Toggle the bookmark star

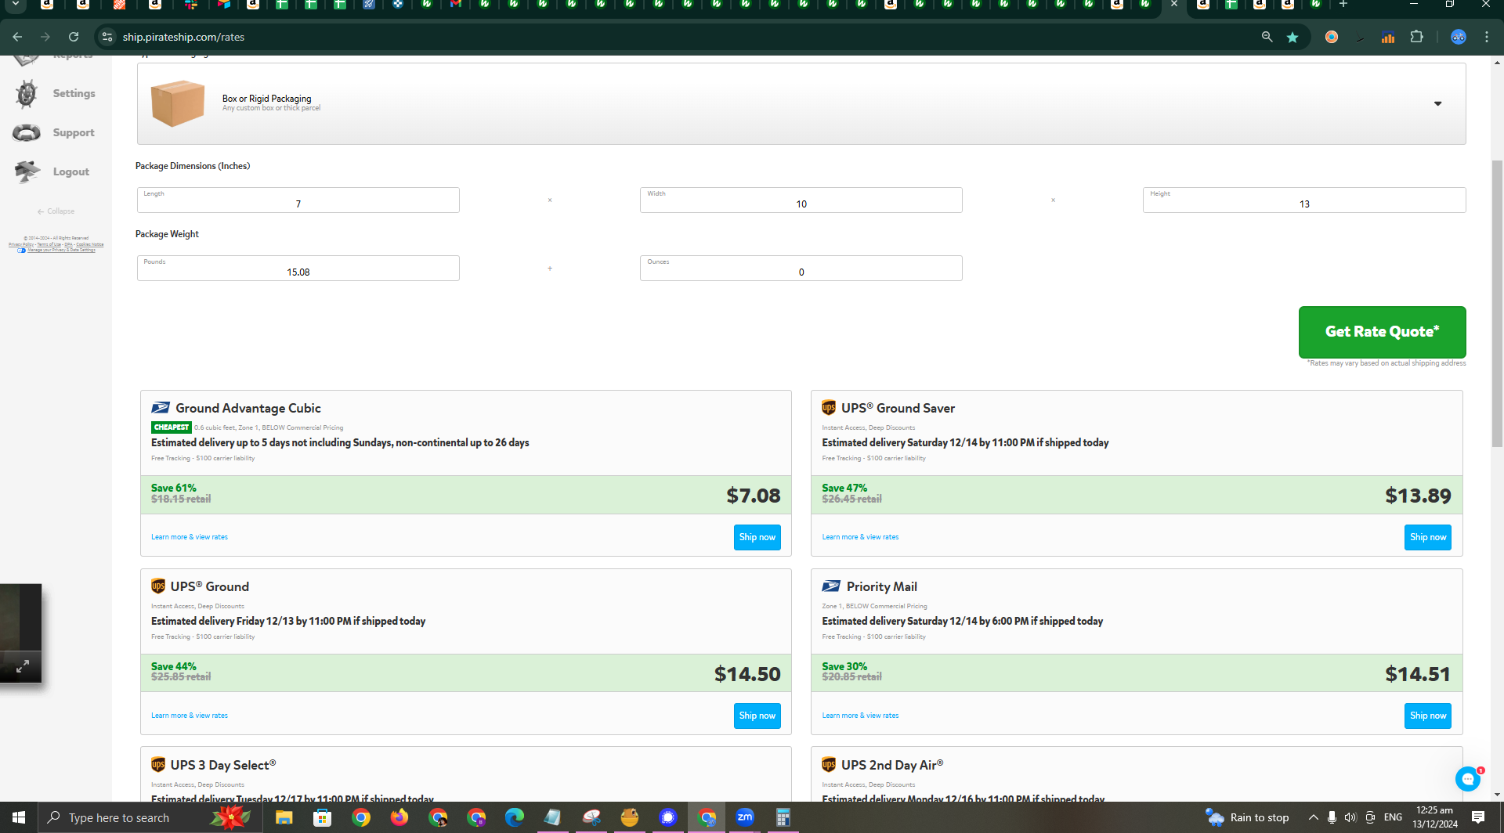pos(1292,37)
